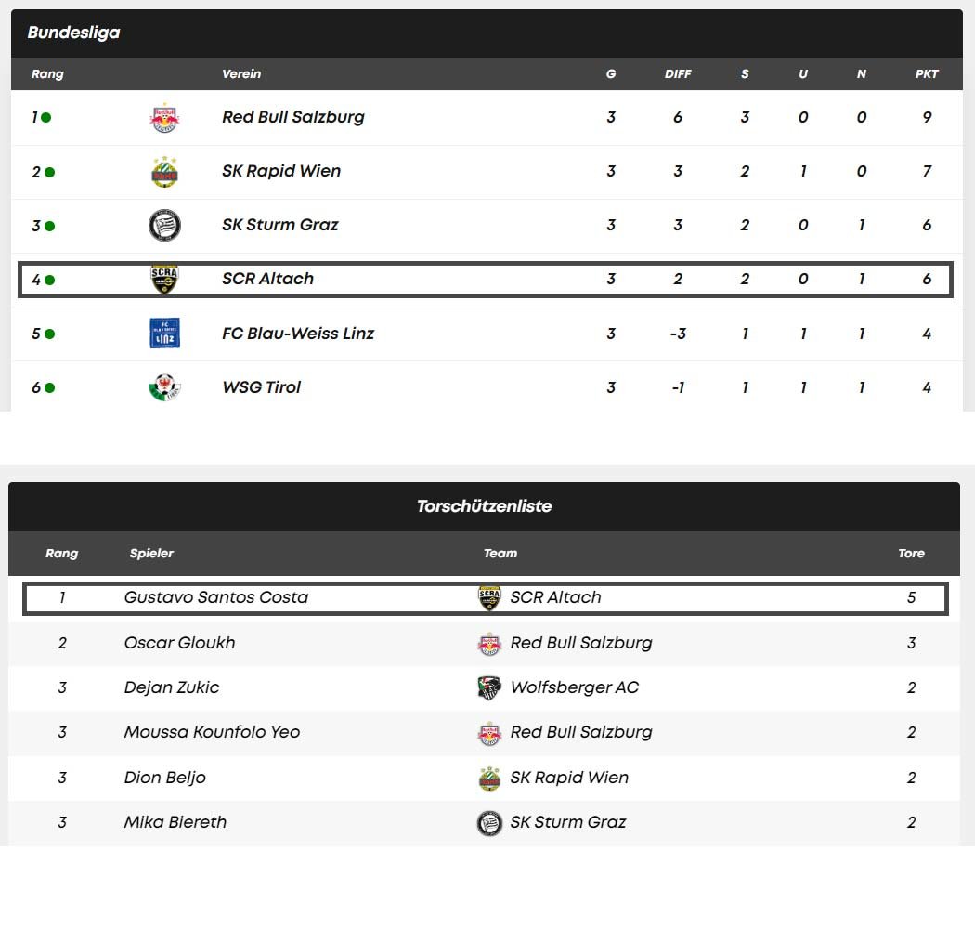
Task: Click the Bundesliga table title
Action: 73,33
